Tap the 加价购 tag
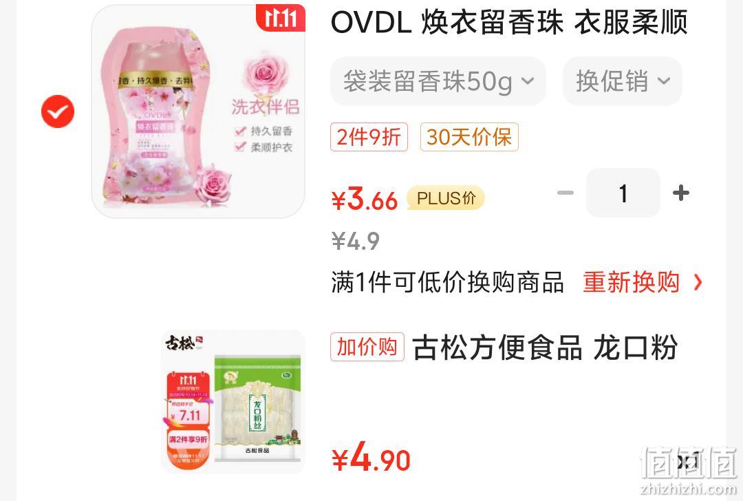Viewport: 743px width, 501px height. (367, 347)
